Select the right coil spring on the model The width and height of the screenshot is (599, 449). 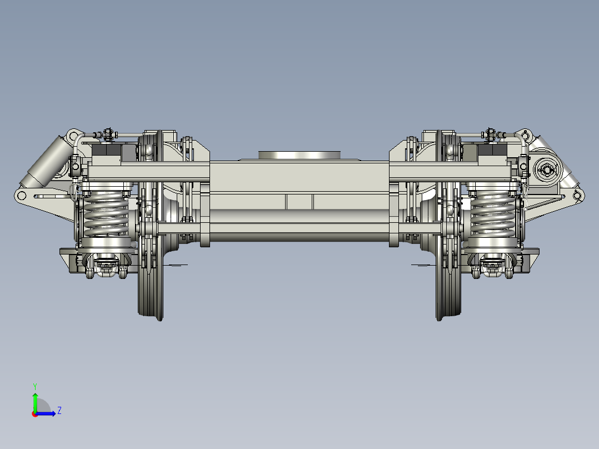click(493, 213)
